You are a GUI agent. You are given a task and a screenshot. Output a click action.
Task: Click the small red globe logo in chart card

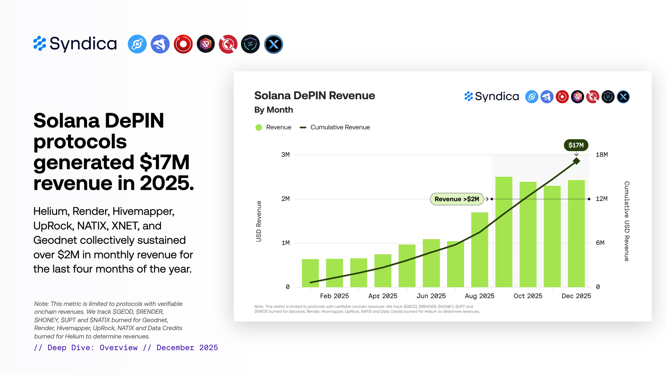593,97
